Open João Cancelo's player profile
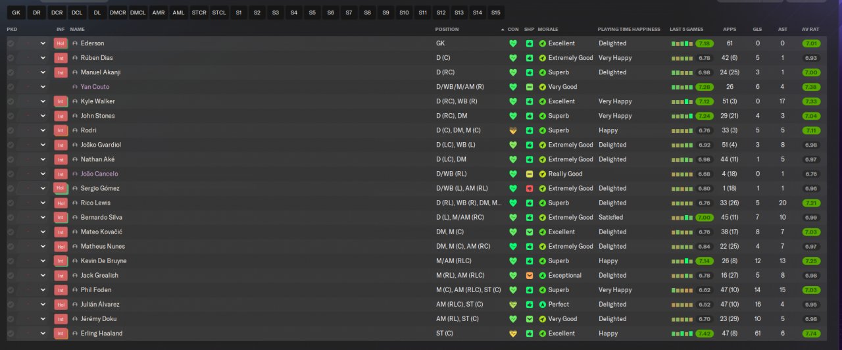The width and height of the screenshot is (842, 350). (x=99, y=174)
